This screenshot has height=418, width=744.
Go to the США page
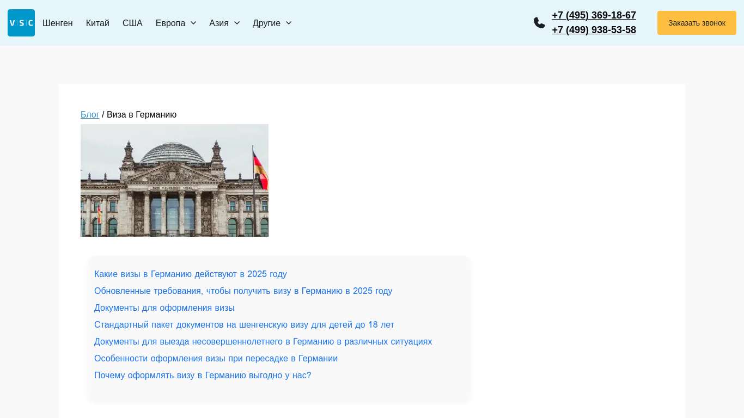[132, 23]
